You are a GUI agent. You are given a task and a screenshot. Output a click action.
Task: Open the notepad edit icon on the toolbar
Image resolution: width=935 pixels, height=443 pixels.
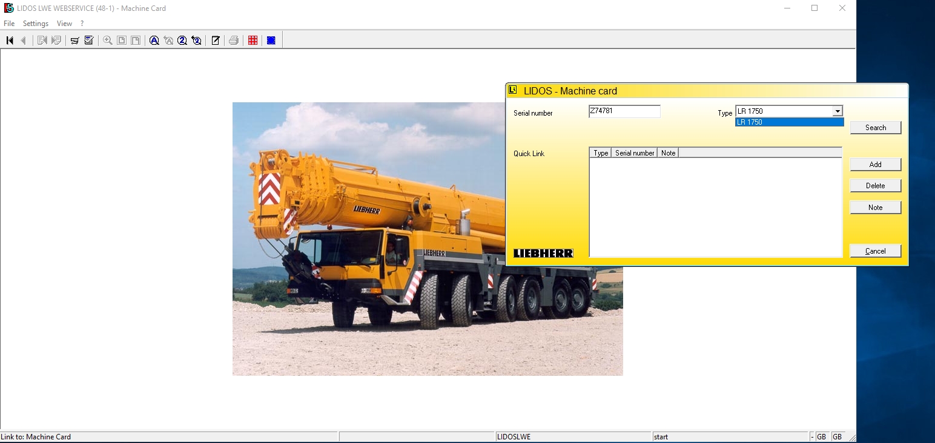(x=216, y=40)
